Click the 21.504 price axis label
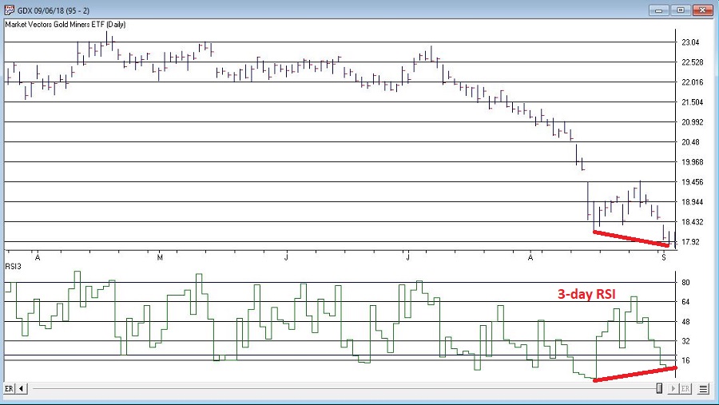 point(692,102)
